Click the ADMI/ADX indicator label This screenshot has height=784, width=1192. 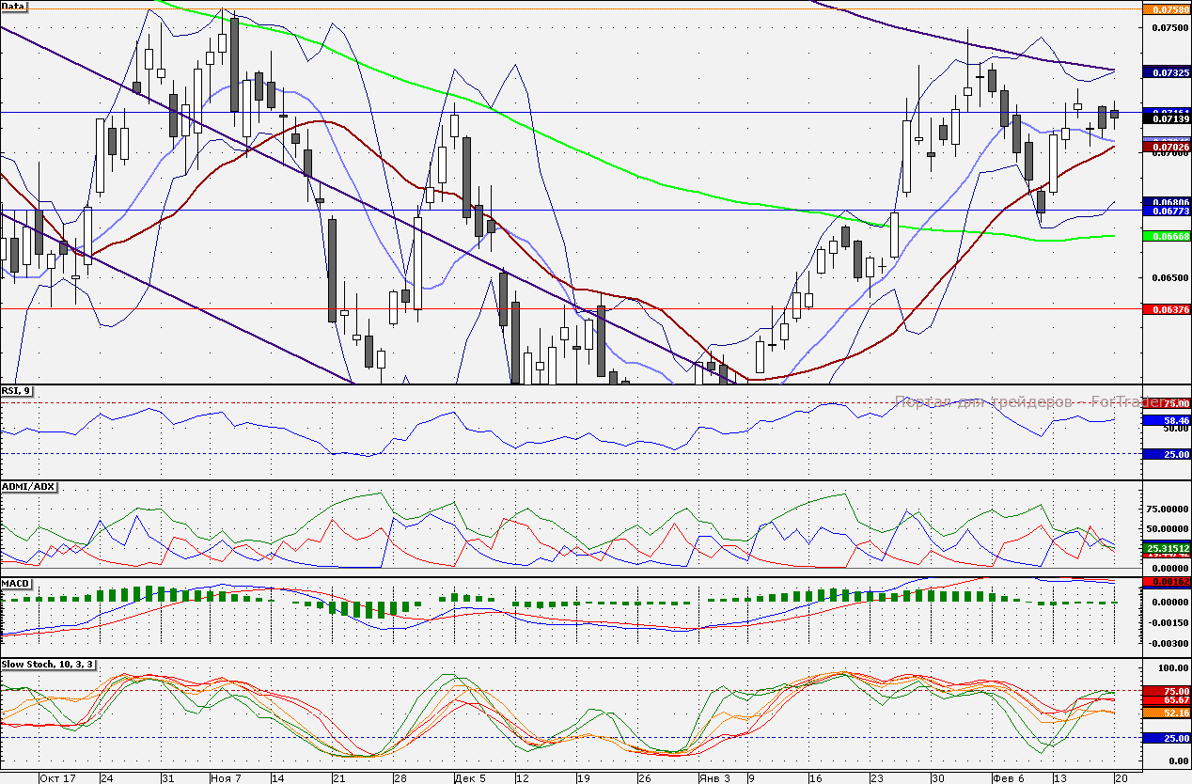(x=30, y=487)
